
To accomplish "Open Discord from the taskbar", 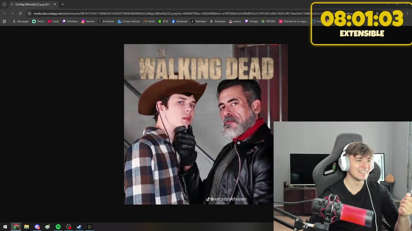I will click(37, 227).
